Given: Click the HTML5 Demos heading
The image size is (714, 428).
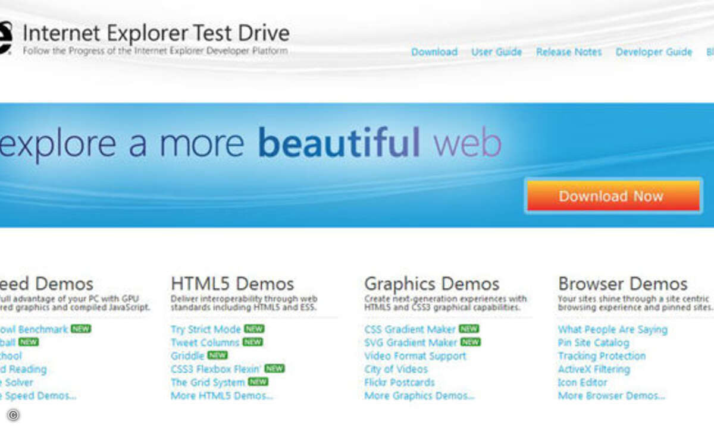Looking at the screenshot, I should click(232, 284).
